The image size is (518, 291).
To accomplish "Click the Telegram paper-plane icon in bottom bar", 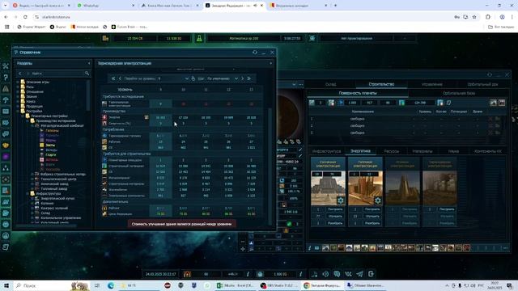I will (x=359, y=274).
